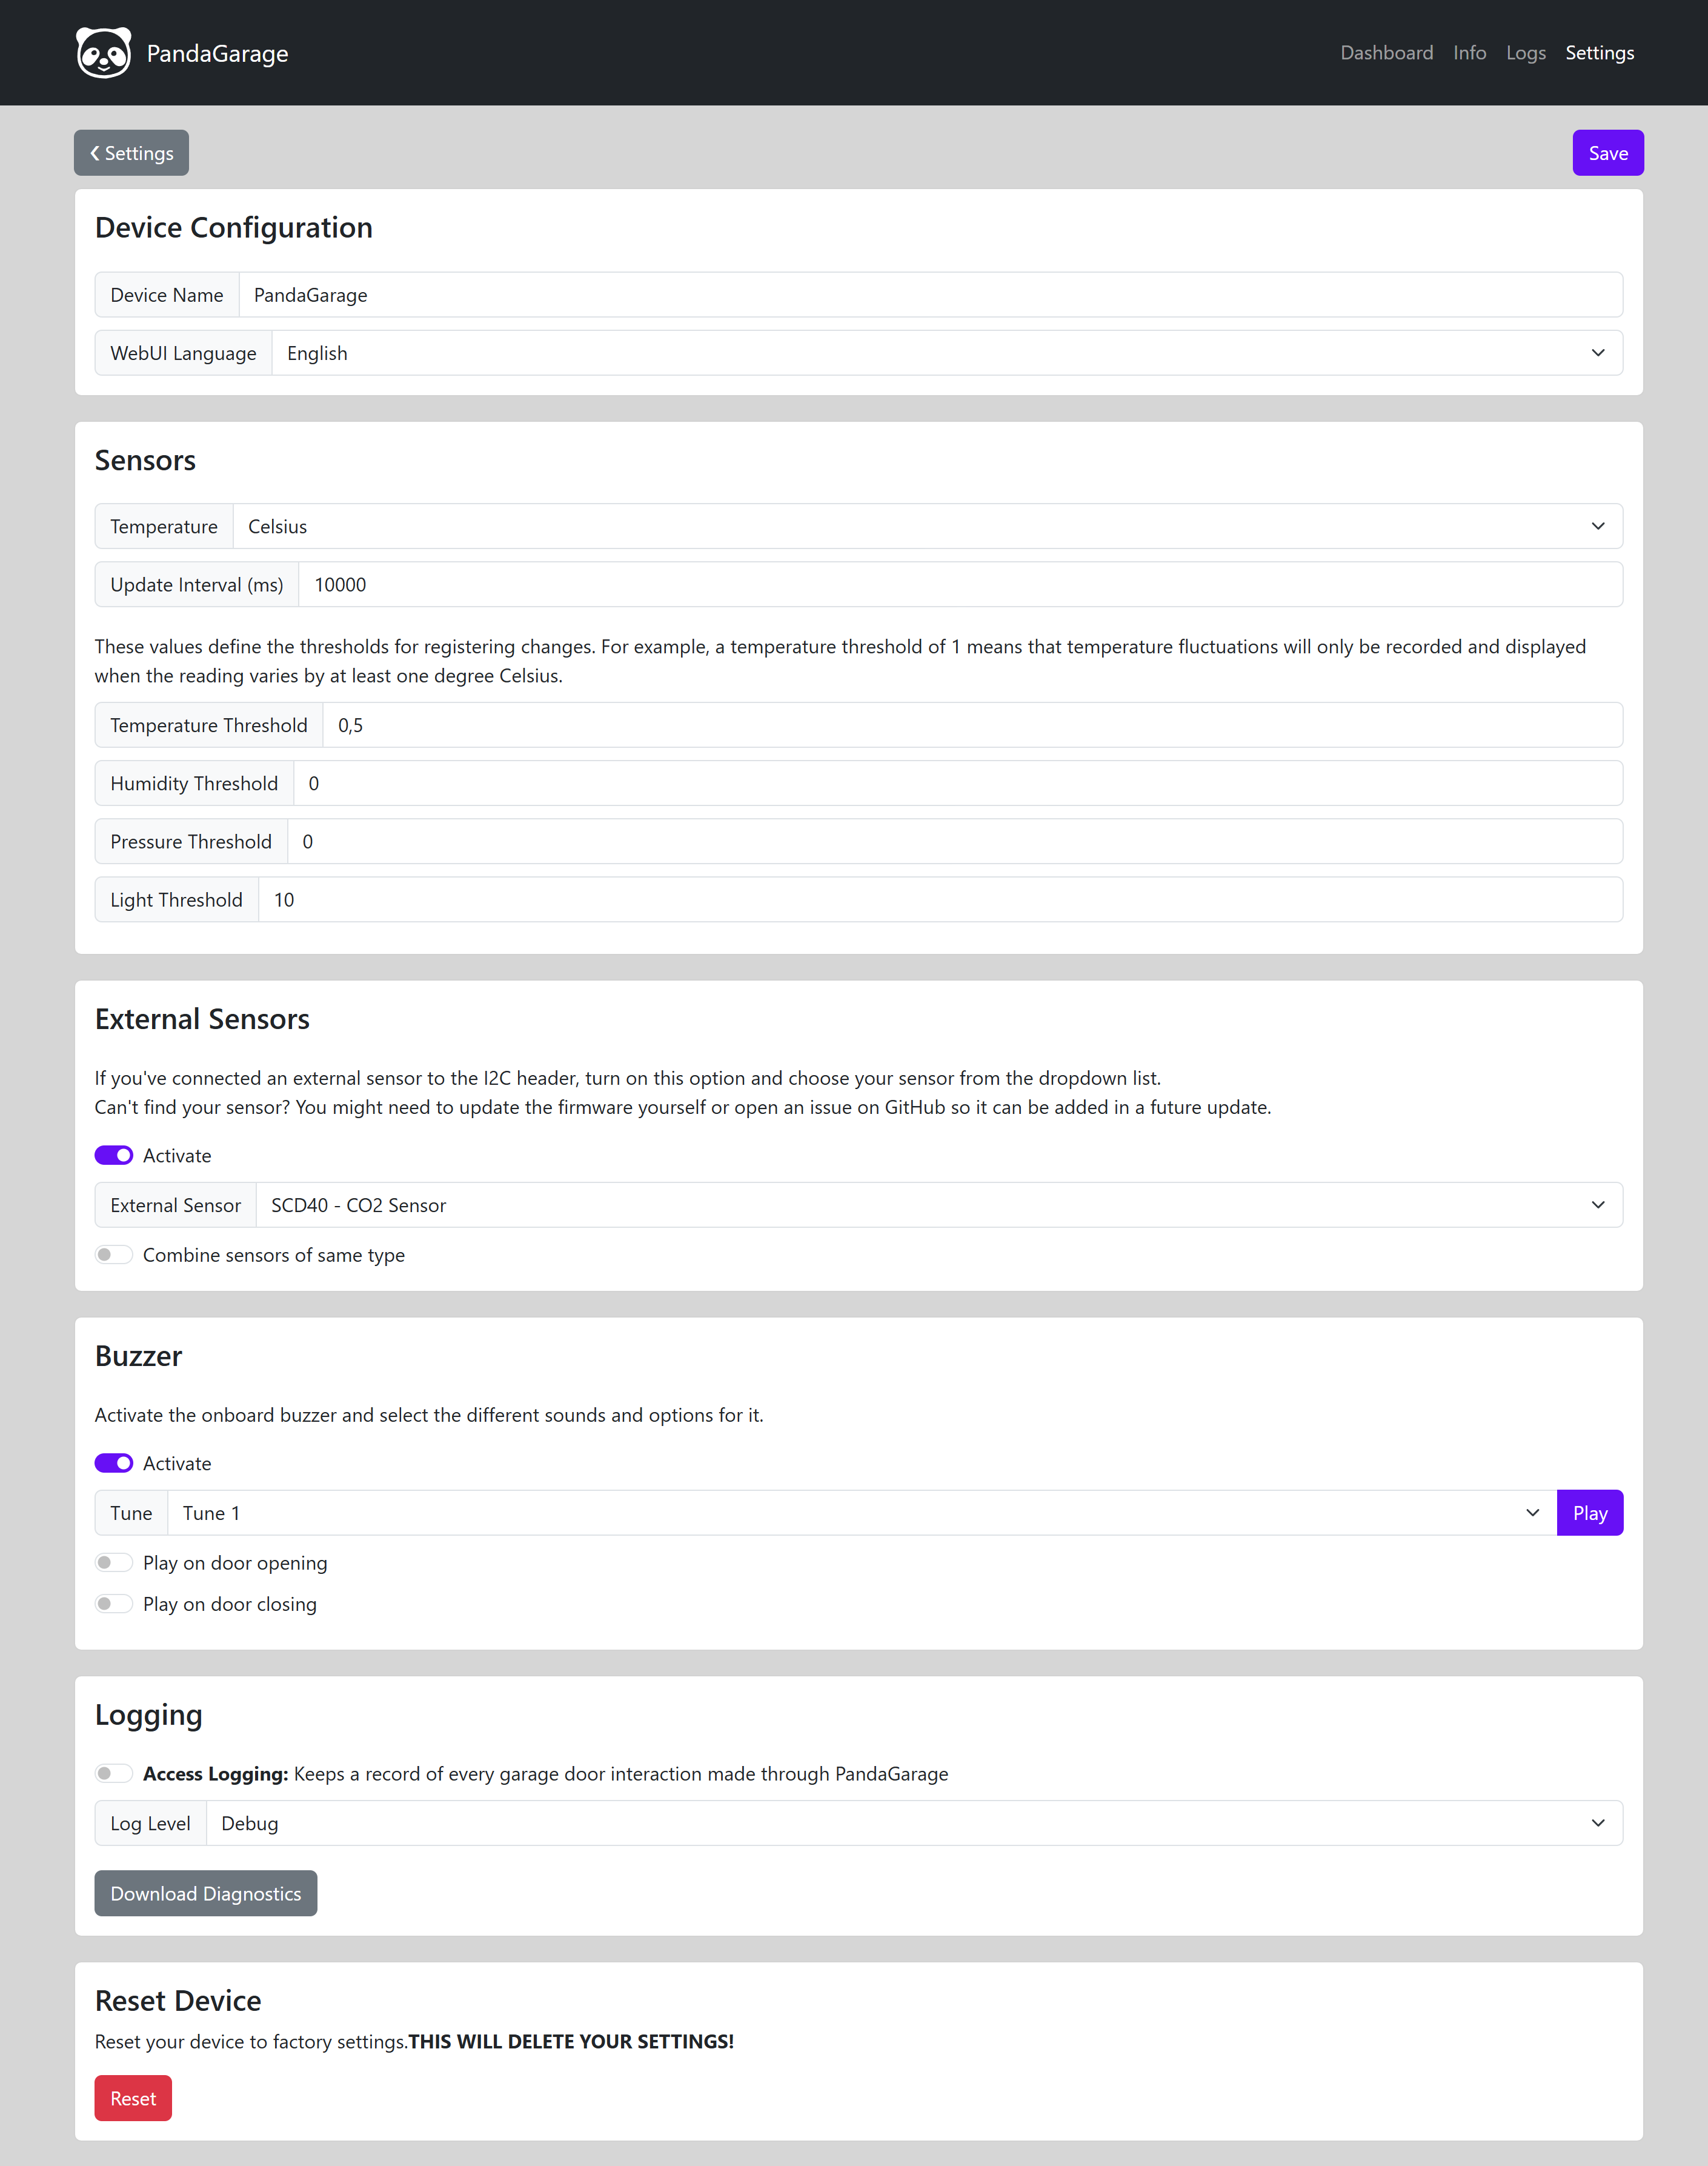Image resolution: width=1708 pixels, height=2166 pixels.
Task: Toggle Play on door closing
Action: [114, 1604]
